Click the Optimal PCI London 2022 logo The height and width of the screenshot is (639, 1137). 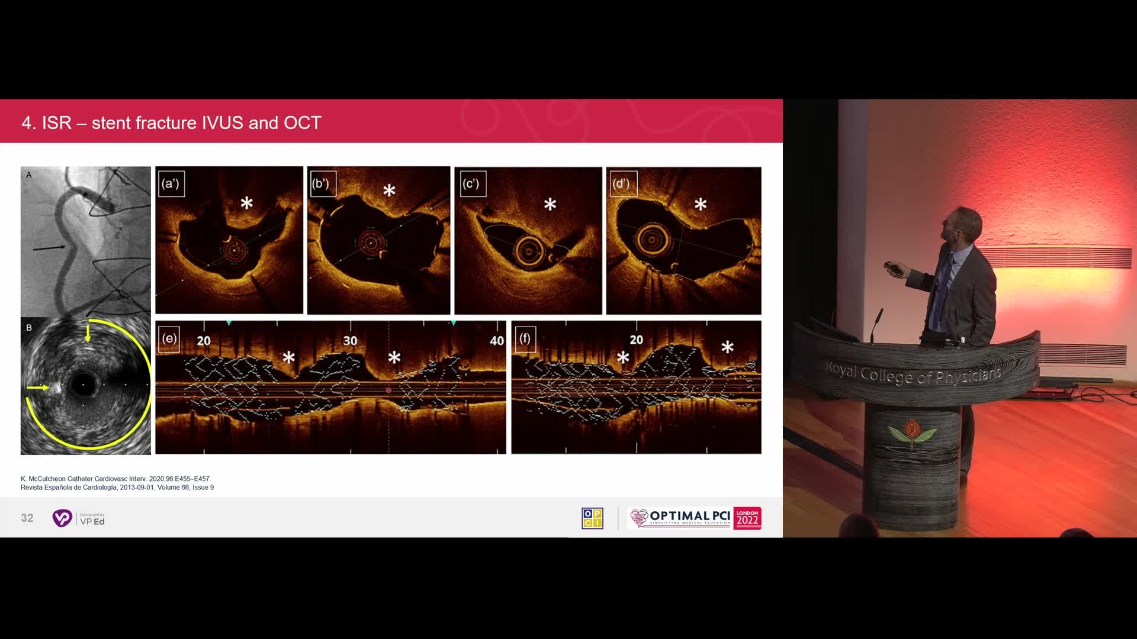tap(695, 518)
